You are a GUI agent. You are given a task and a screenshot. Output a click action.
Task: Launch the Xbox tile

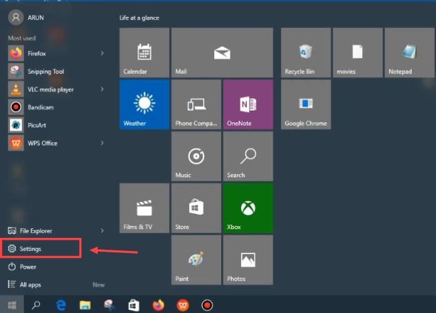click(248, 208)
